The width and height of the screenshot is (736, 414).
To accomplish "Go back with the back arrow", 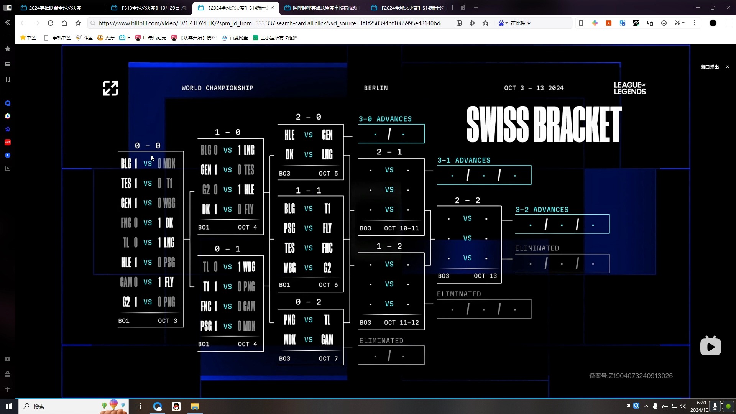I will 23,23.
